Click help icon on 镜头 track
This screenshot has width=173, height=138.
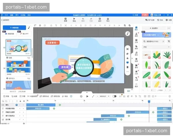(x=16, y=105)
